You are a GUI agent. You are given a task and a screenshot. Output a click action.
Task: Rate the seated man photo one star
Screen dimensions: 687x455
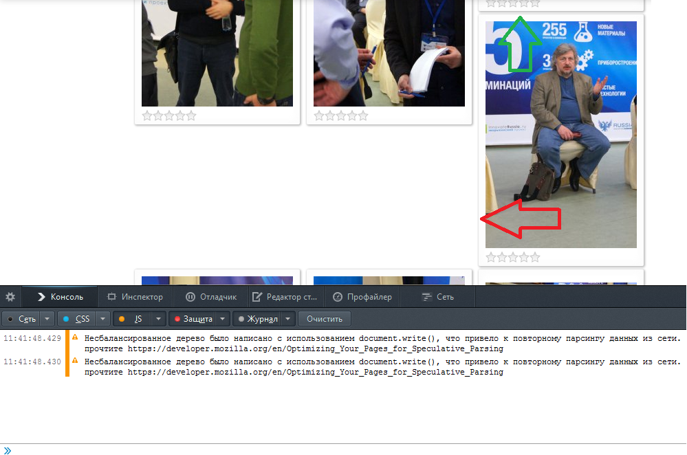point(491,258)
